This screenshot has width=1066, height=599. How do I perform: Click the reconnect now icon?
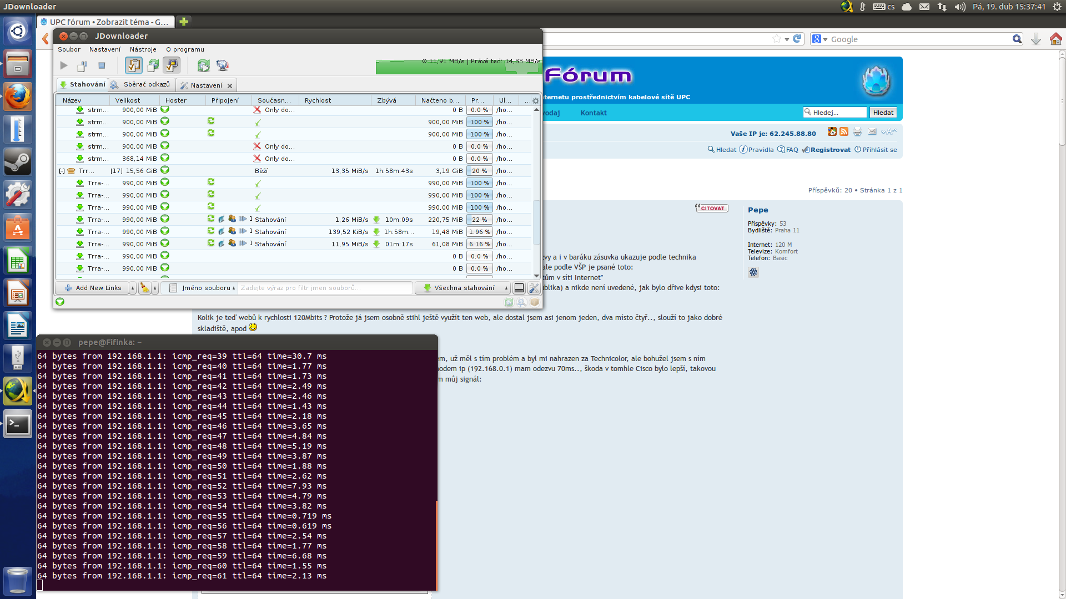(x=204, y=65)
